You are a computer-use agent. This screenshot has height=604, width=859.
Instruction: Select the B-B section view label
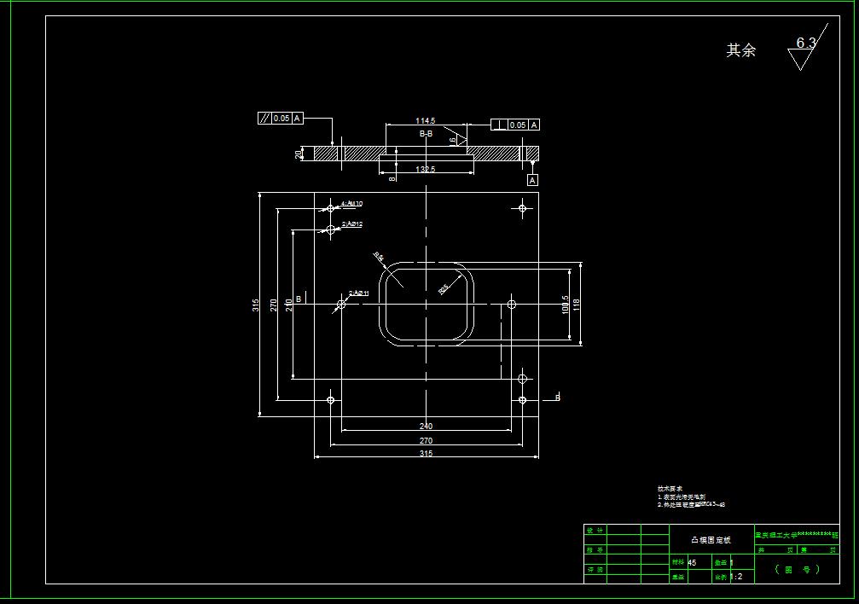click(426, 133)
